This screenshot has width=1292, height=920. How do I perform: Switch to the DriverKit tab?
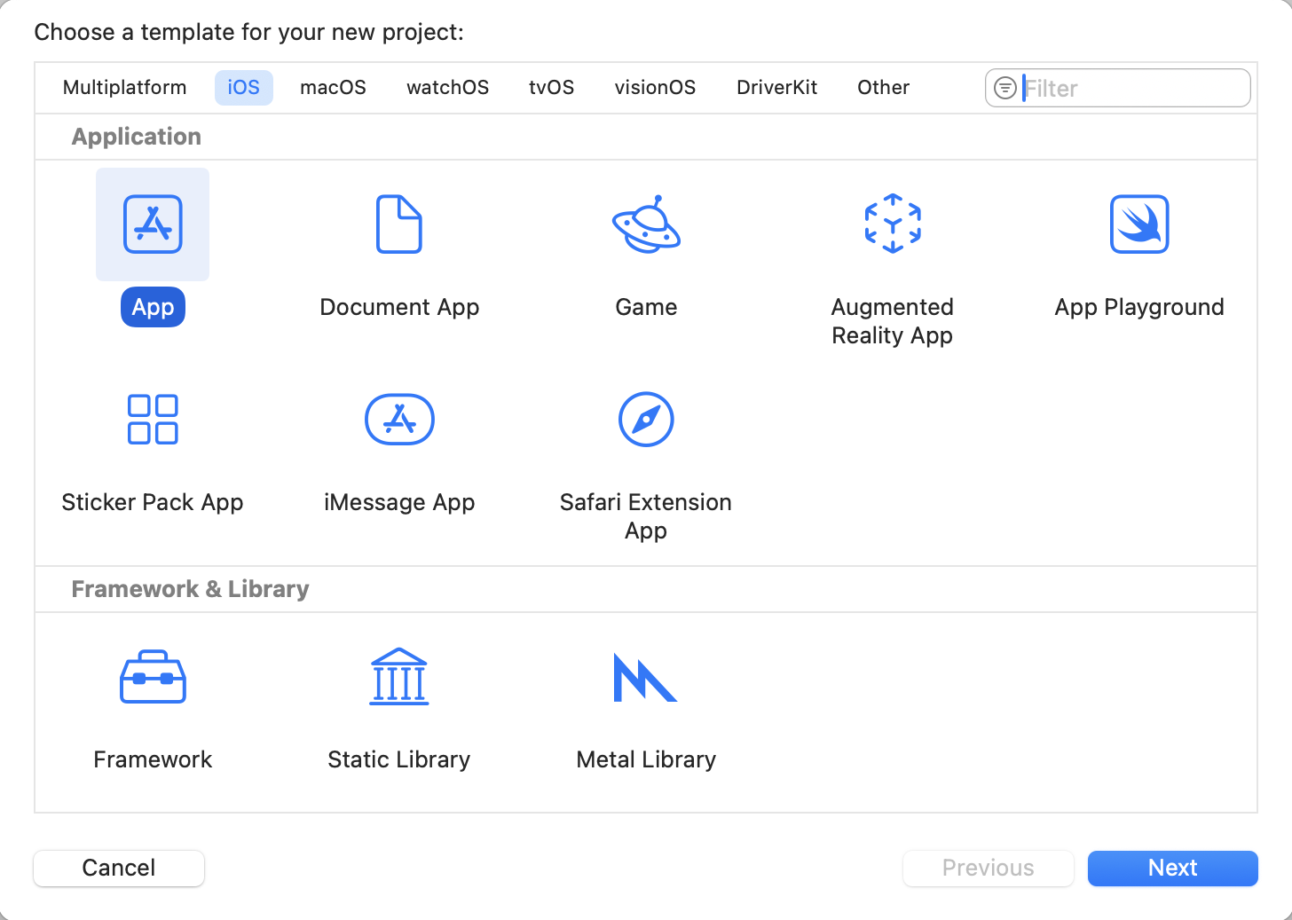click(x=777, y=88)
